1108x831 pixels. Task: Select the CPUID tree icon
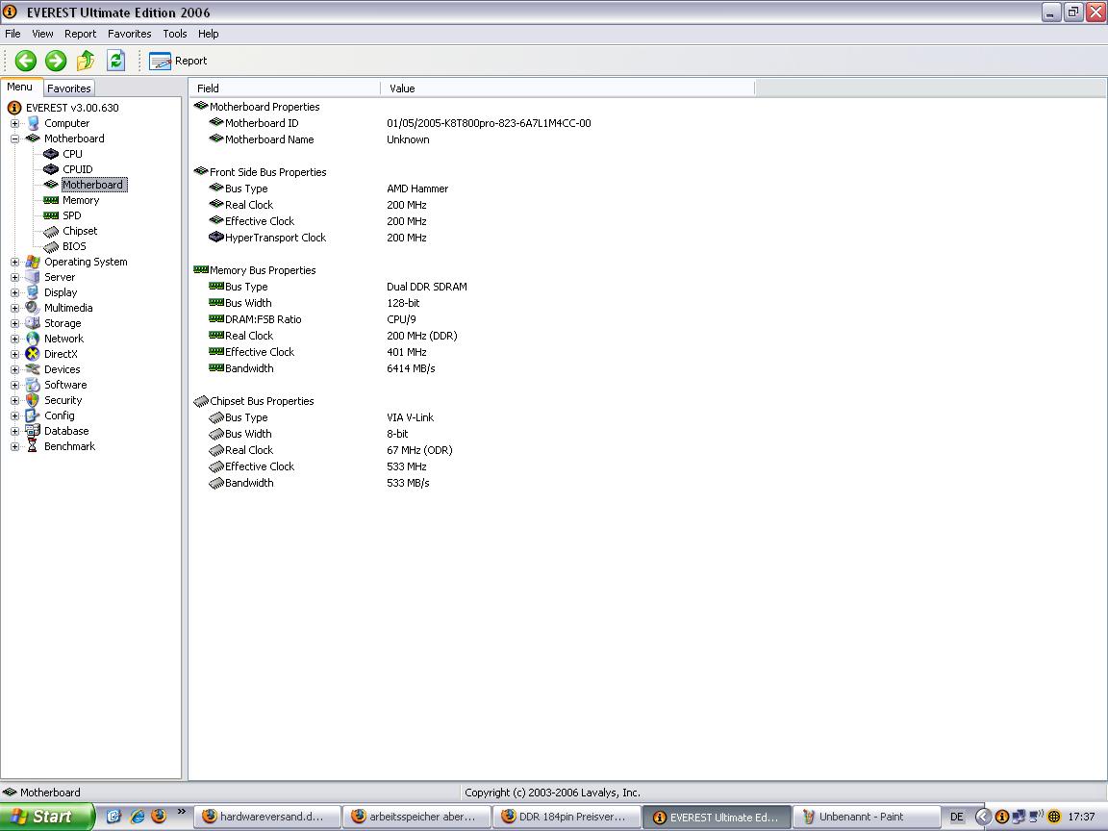point(51,169)
